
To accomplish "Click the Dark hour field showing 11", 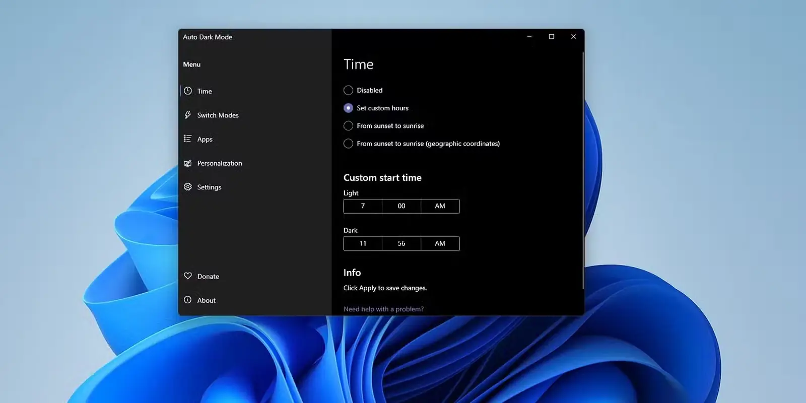I will [x=363, y=243].
